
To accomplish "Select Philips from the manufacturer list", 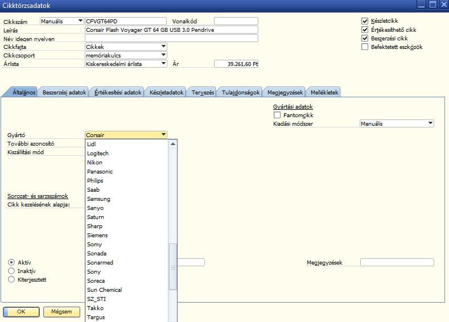I will [x=127, y=180].
